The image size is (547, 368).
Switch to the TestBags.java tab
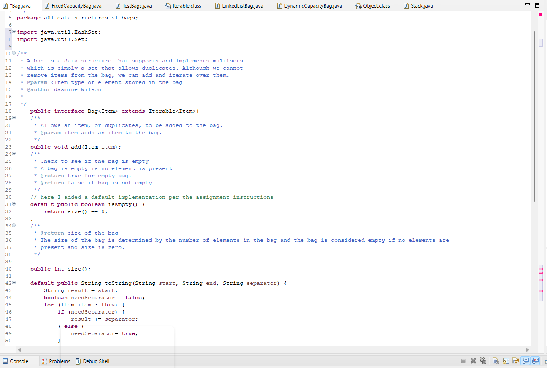[135, 5]
